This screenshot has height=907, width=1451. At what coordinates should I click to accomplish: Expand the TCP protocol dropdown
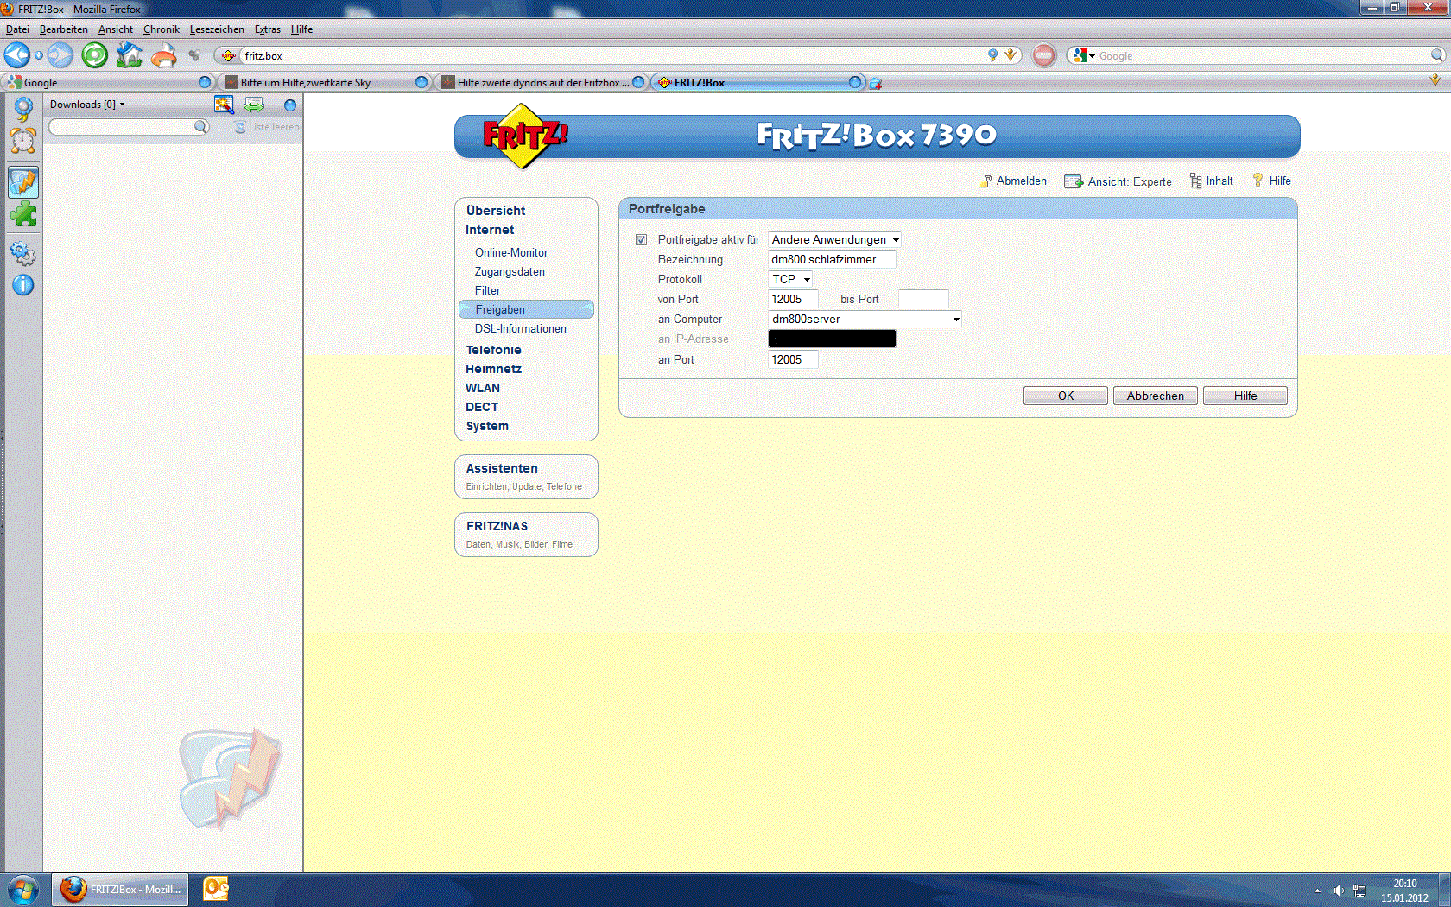[790, 279]
